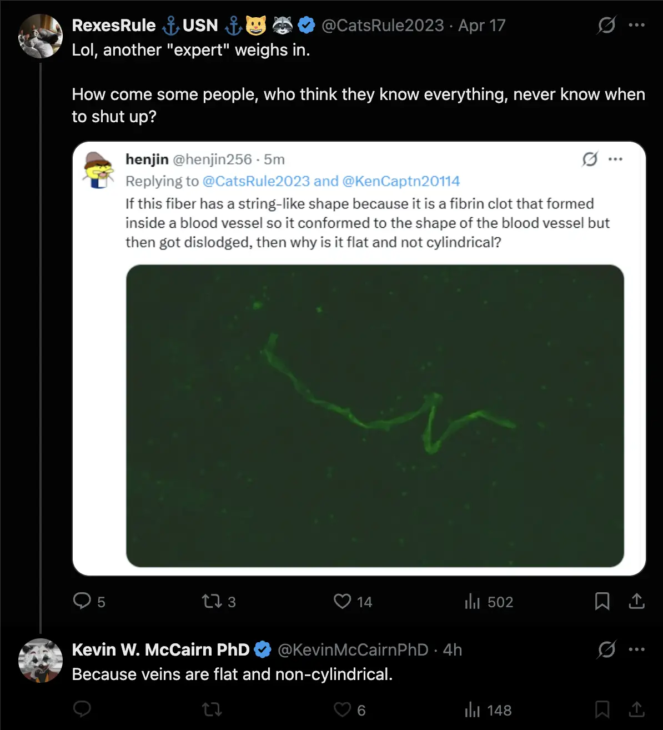Open Kevin W. McCairn PhD profile name

click(161, 649)
